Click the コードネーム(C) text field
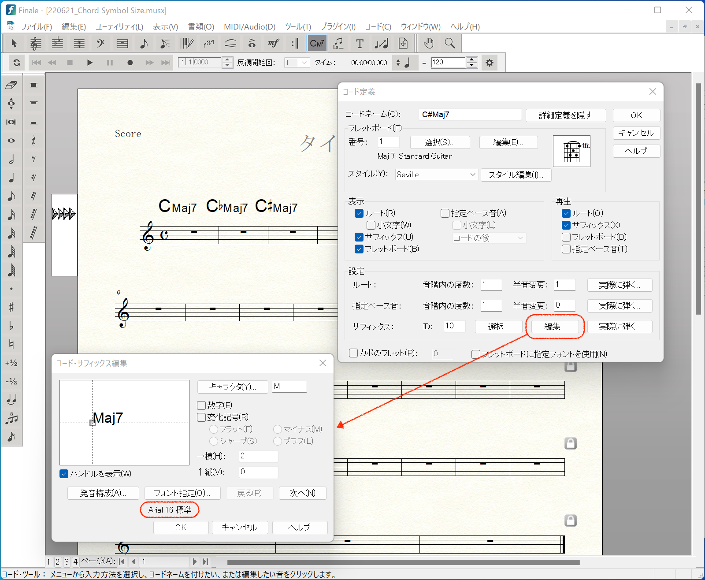The height and width of the screenshot is (580, 705). (x=470, y=115)
